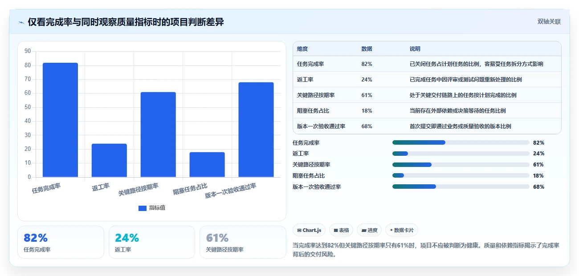Viewport: 579px width, 276px height.
Task: Select the 进度 tag chip
Action: tap(369, 230)
